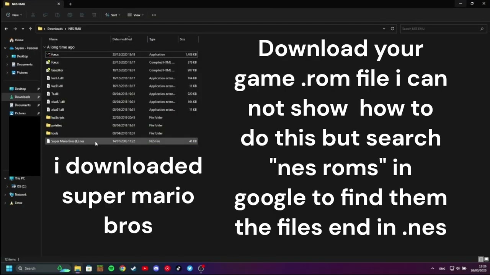Show hidden system tray icons chevron

tap(433, 268)
